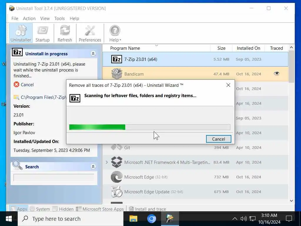Click the scroll down arrow of program list
Image resolution: width=301 pixels, height=226 pixels.
[291, 201]
